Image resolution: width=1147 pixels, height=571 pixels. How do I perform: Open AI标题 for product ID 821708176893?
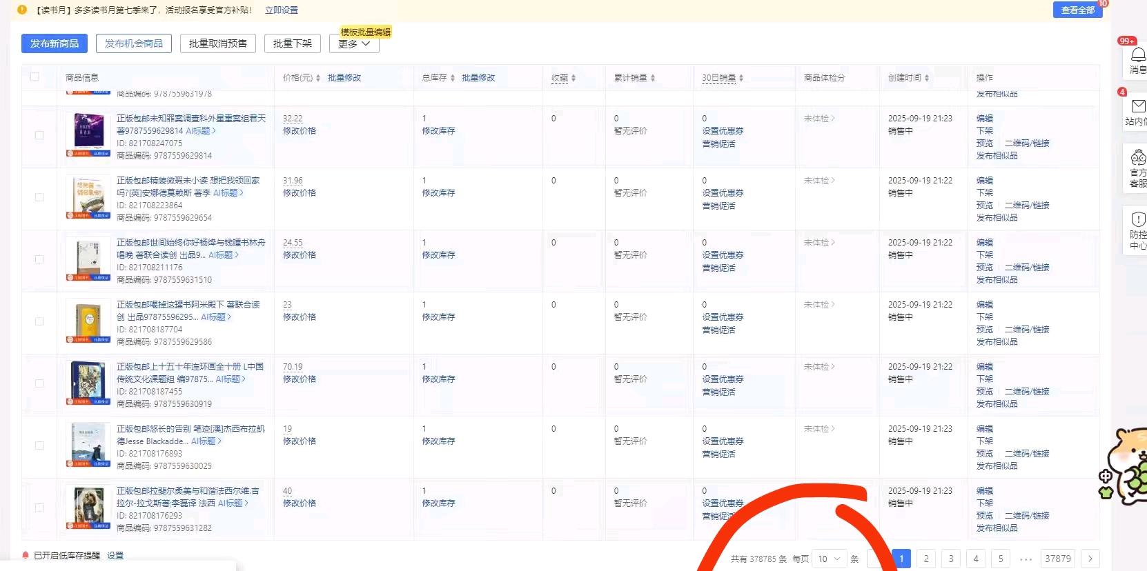click(x=206, y=441)
